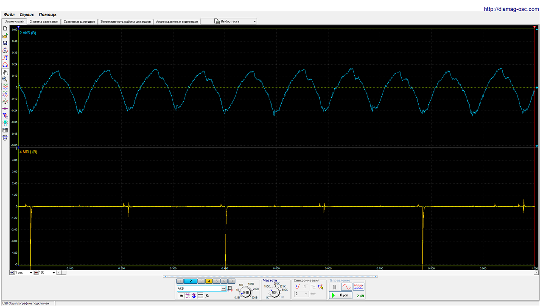This screenshot has height=307, width=543.
Task: Click the voltage range knob showing 0.6В
Action: coord(246,293)
